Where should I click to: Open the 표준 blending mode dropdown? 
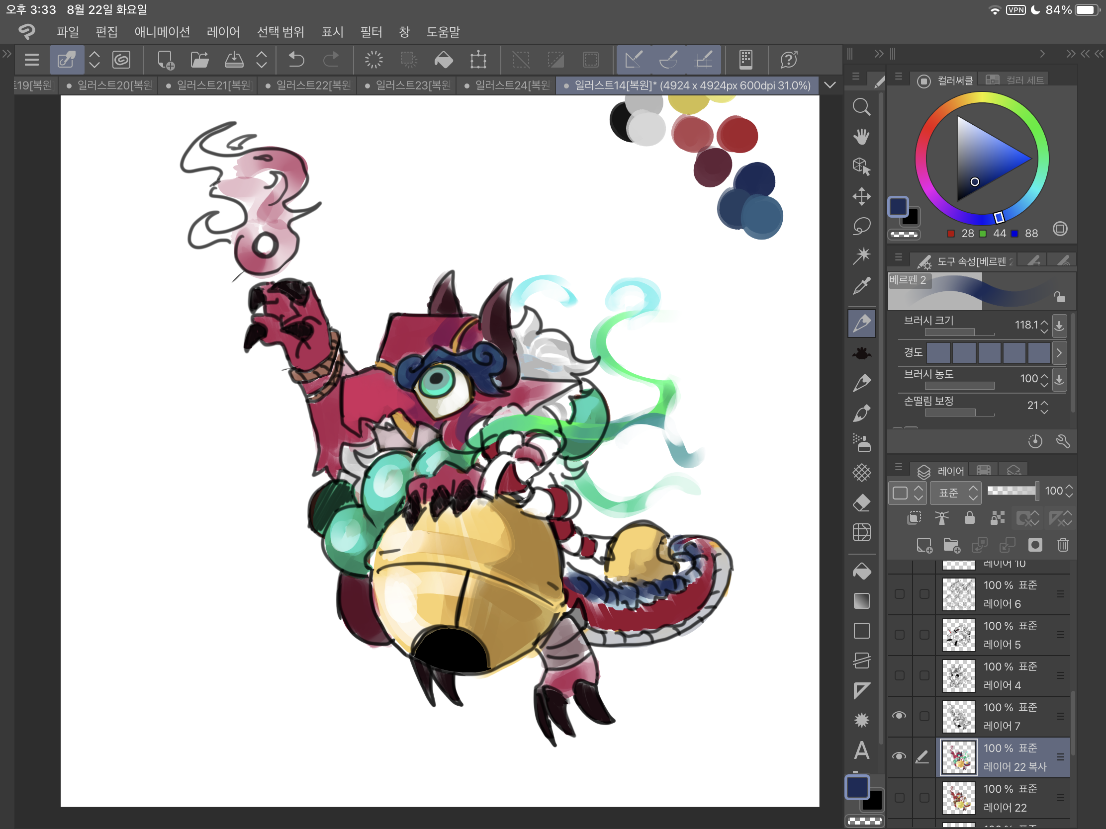click(x=957, y=493)
